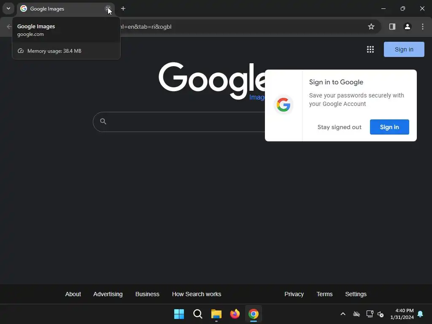Image resolution: width=432 pixels, height=324 pixels.
Task: Open the Google apps grid
Action: tap(370, 49)
